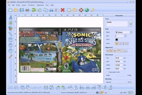Click the Opacity slider
This screenshot has width=142, height=95.
pyautogui.click(x=121, y=82)
